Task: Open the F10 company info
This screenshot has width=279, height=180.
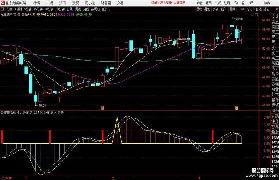Action: tap(241, 9)
